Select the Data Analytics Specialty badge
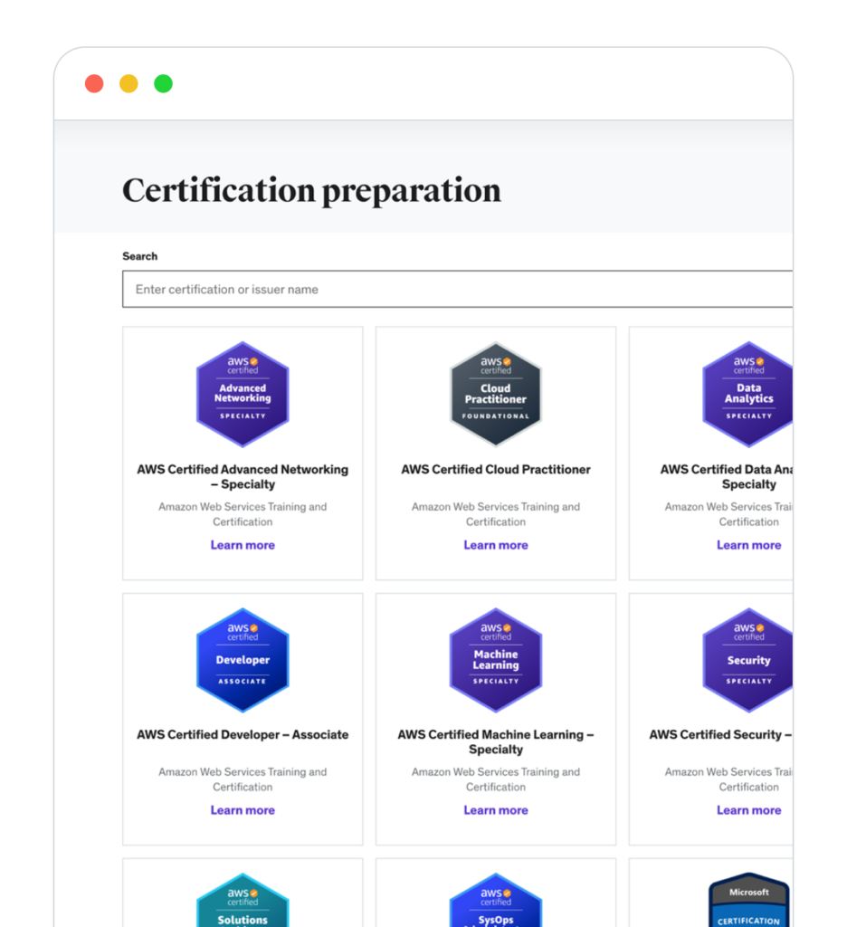The image size is (847, 927). pyautogui.click(x=747, y=394)
